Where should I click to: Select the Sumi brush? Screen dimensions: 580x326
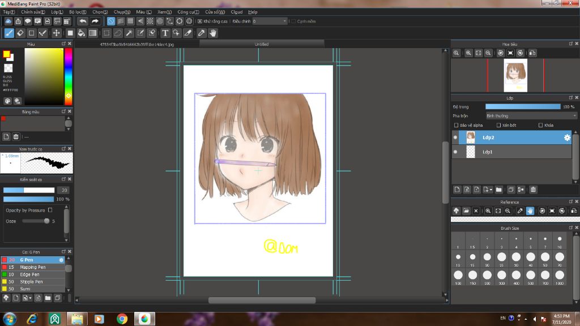coord(33,289)
